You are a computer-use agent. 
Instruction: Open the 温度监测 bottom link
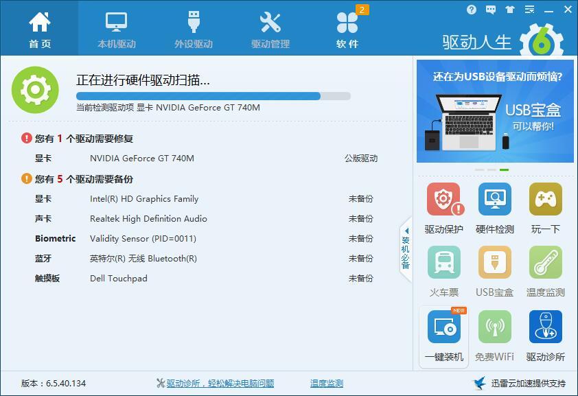[327, 384]
